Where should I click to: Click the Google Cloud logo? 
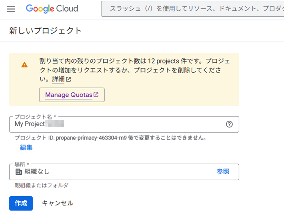(52, 9)
